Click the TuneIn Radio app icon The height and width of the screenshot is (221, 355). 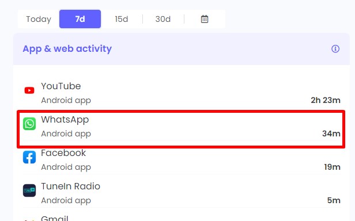coord(29,190)
